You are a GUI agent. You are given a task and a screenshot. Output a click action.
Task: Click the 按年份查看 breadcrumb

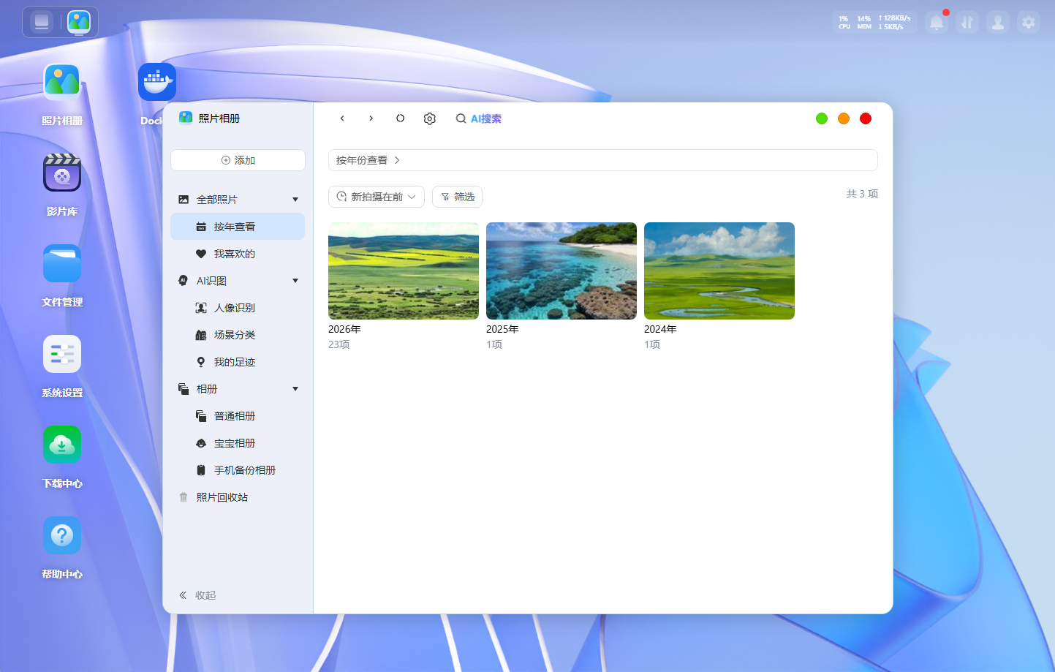[362, 160]
